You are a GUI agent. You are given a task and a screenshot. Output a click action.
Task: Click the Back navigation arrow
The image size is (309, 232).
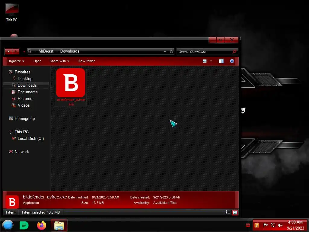tap(9, 51)
